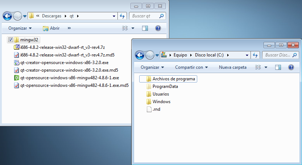Focus the Buscar Disc... search field
302x165 pixels.
coord(281,55)
